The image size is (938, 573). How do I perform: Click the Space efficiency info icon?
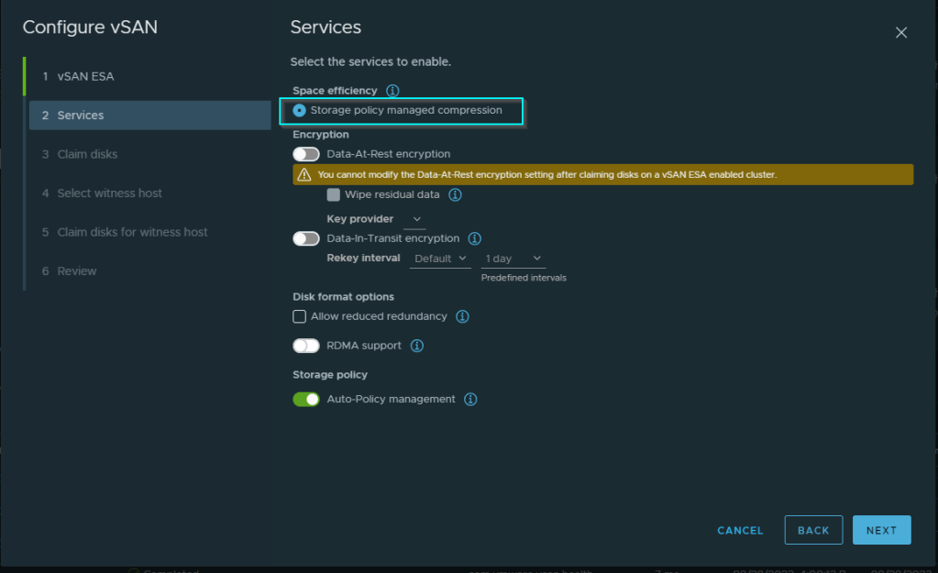(x=392, y=91)
